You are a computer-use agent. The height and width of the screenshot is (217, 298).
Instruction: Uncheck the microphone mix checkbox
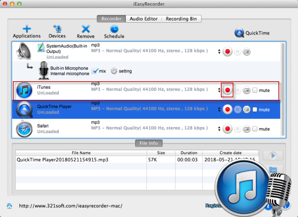click(95, 71)
